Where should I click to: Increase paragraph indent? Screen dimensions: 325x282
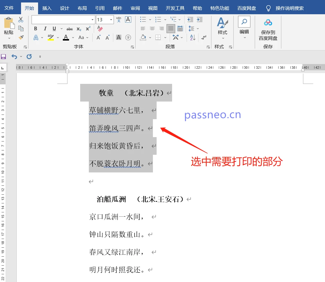200,20
